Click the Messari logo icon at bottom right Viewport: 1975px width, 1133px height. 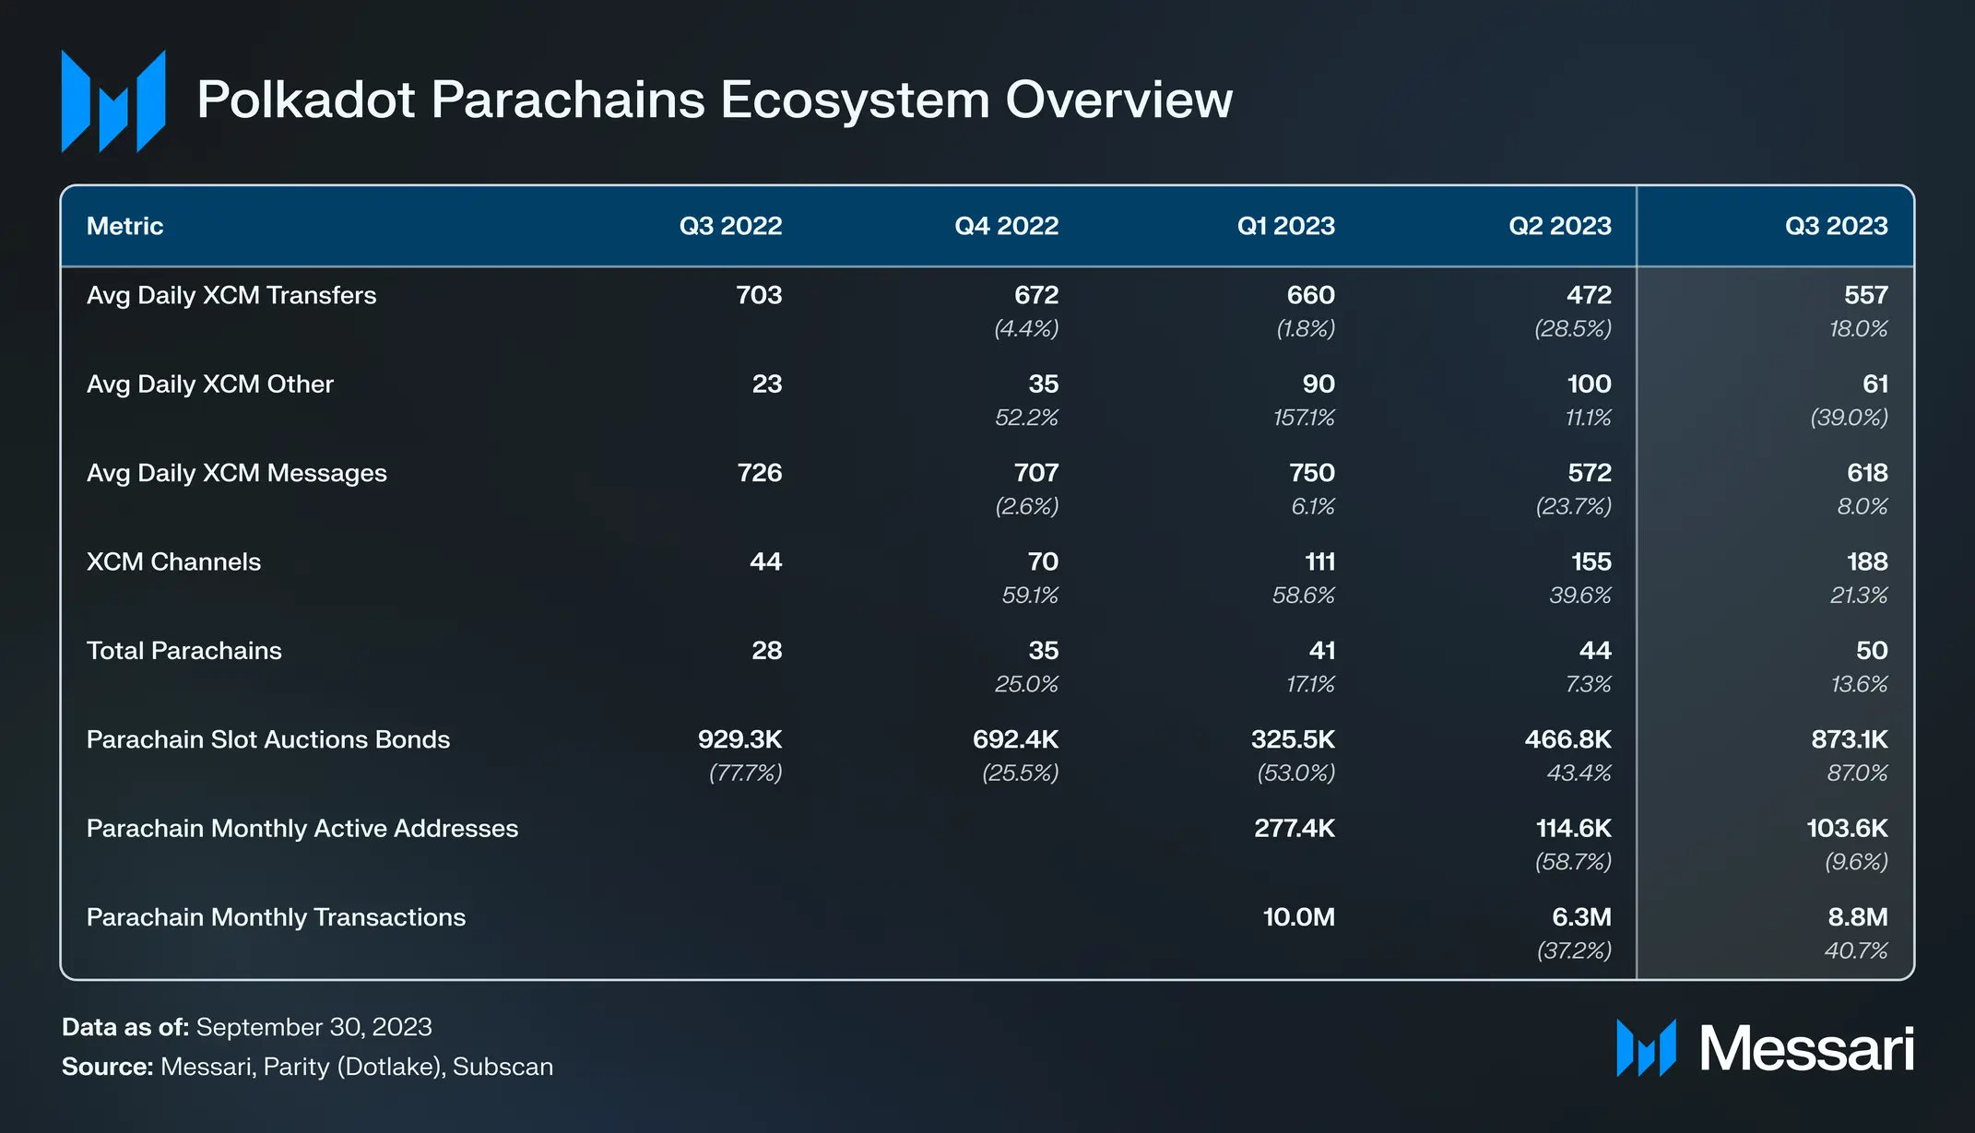tap(1646, 1048)
